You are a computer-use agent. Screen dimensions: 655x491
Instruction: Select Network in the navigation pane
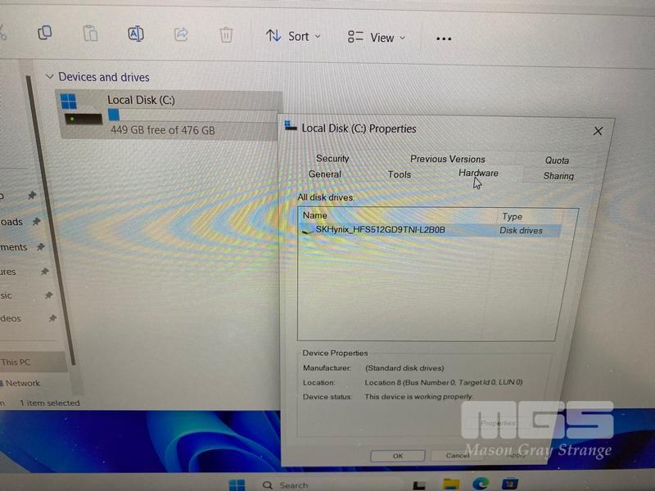click(23, 383)
